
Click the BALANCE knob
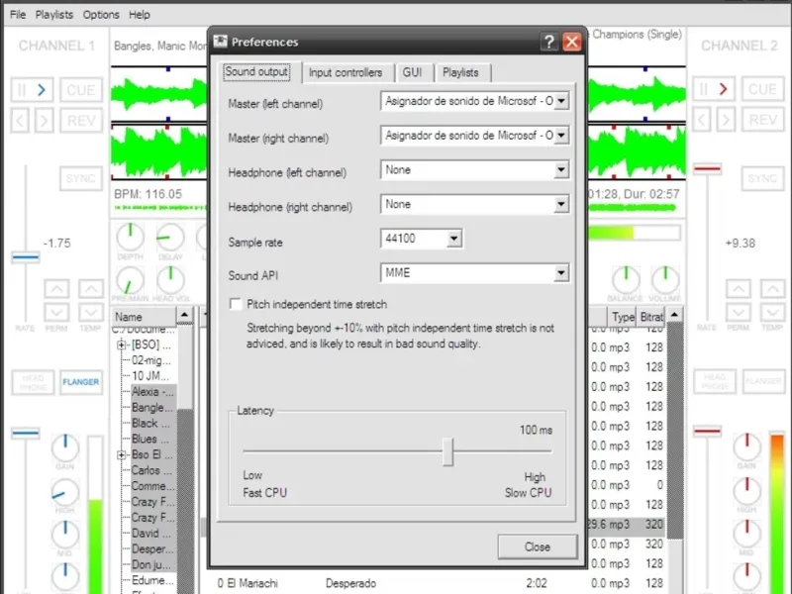coord(626,279)
